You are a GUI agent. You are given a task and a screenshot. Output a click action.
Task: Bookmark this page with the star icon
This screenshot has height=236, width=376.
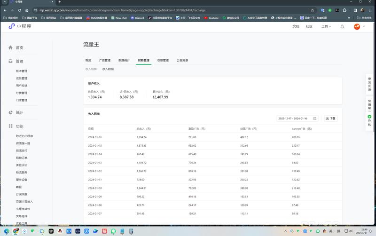pos(313,10)
